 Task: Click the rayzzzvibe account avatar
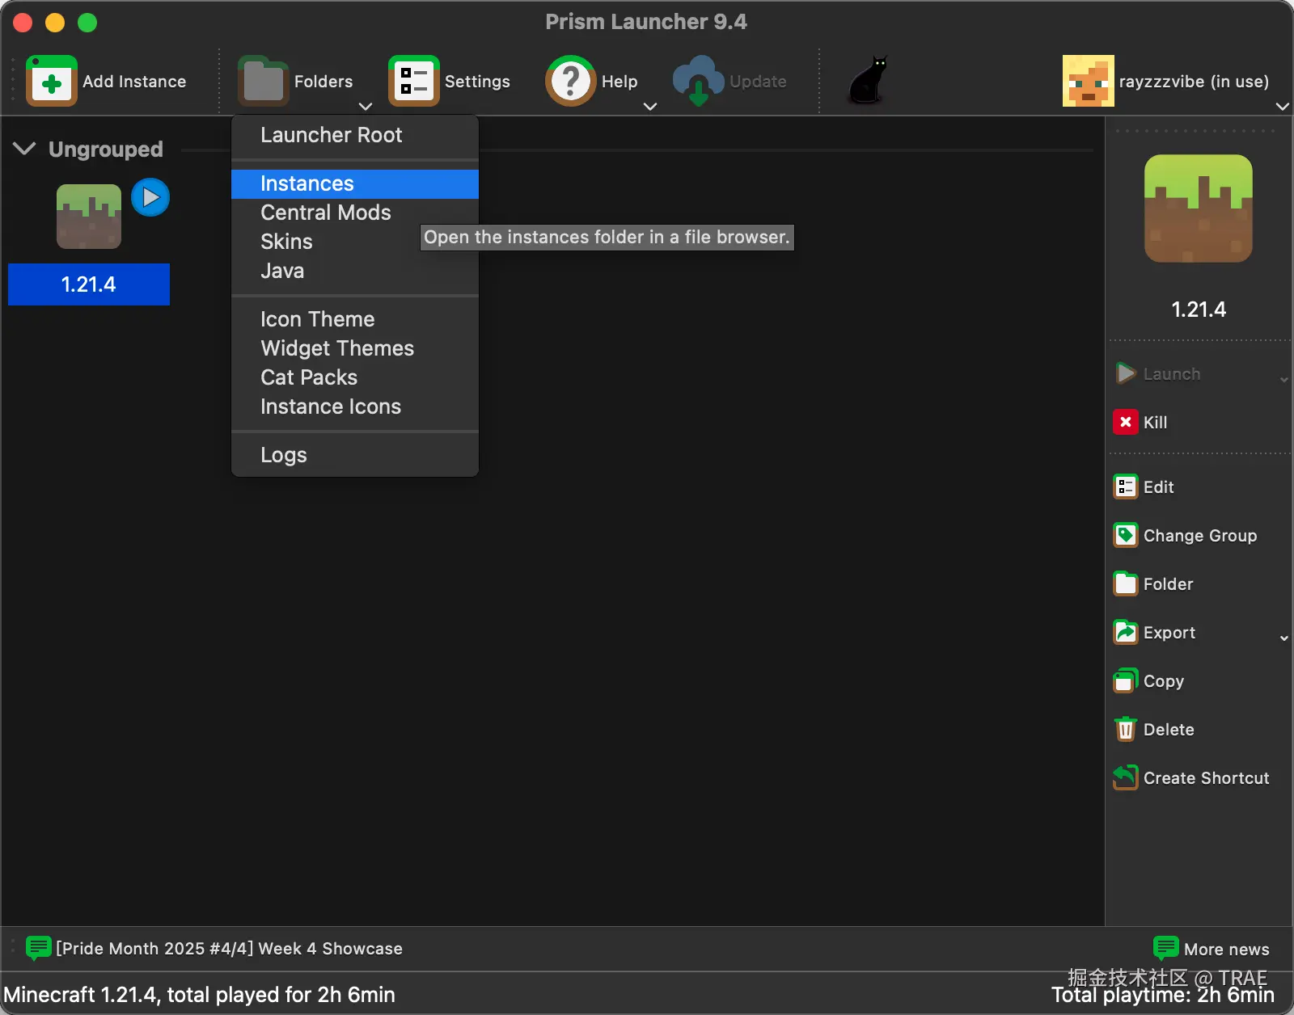[1089, 81]
